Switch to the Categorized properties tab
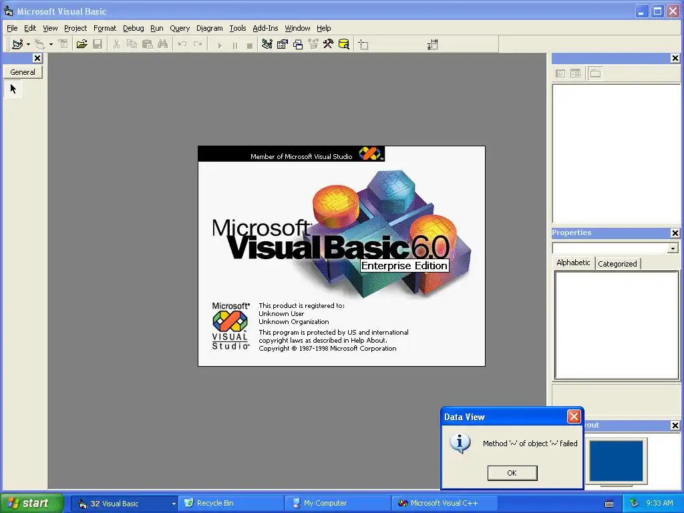The height and width of the screenshot is (513, 684). click(x=617, y=263)
